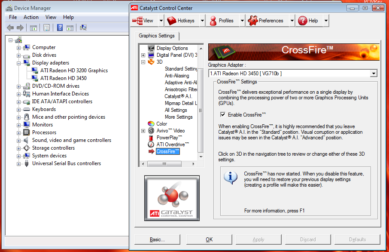389x252 pixels.
Task: Click the PowerPlay battery icon
Action: pos(151,138)
